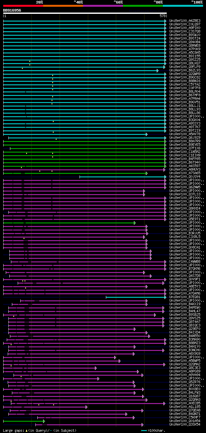Open the UniRef100_C3XRL5 entry

(185, 237)
